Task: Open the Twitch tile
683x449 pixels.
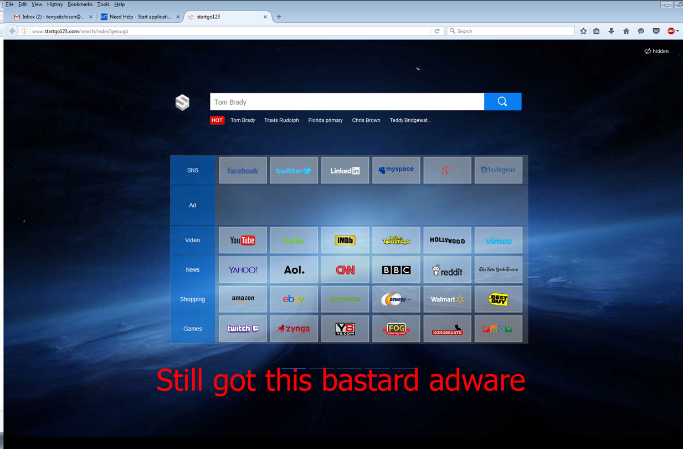Action: pos(243,328)
